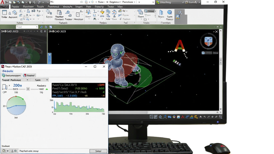Click the green histogram chart in the dialog

tap(79, 106)
